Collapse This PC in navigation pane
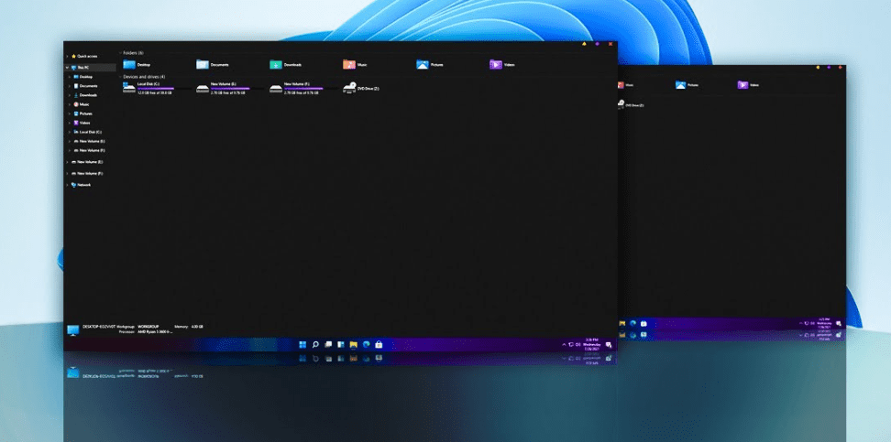 click(68, 68)
